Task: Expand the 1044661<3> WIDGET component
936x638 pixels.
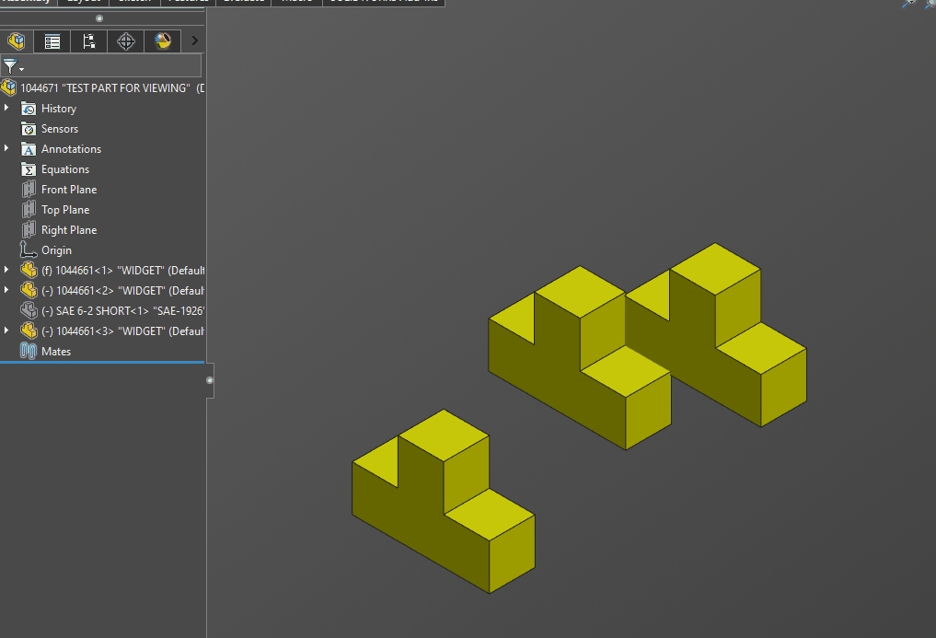Action: point(6,331)
